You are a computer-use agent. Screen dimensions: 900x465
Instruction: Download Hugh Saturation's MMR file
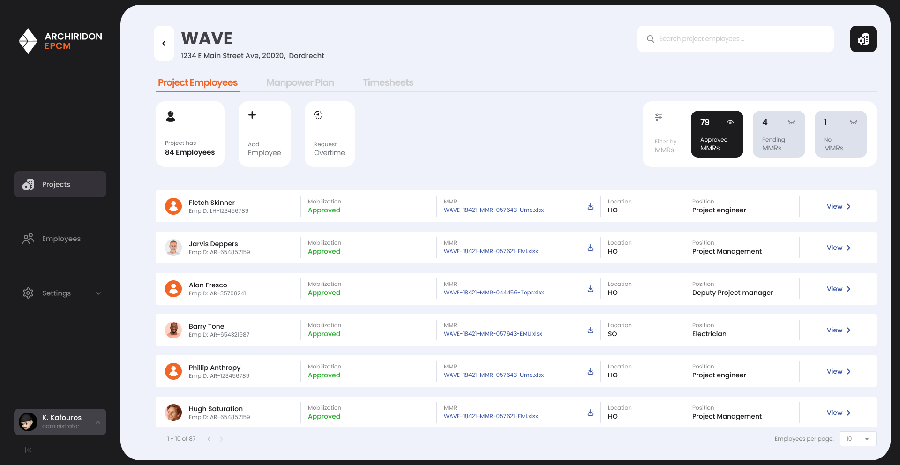click(591, 412)
